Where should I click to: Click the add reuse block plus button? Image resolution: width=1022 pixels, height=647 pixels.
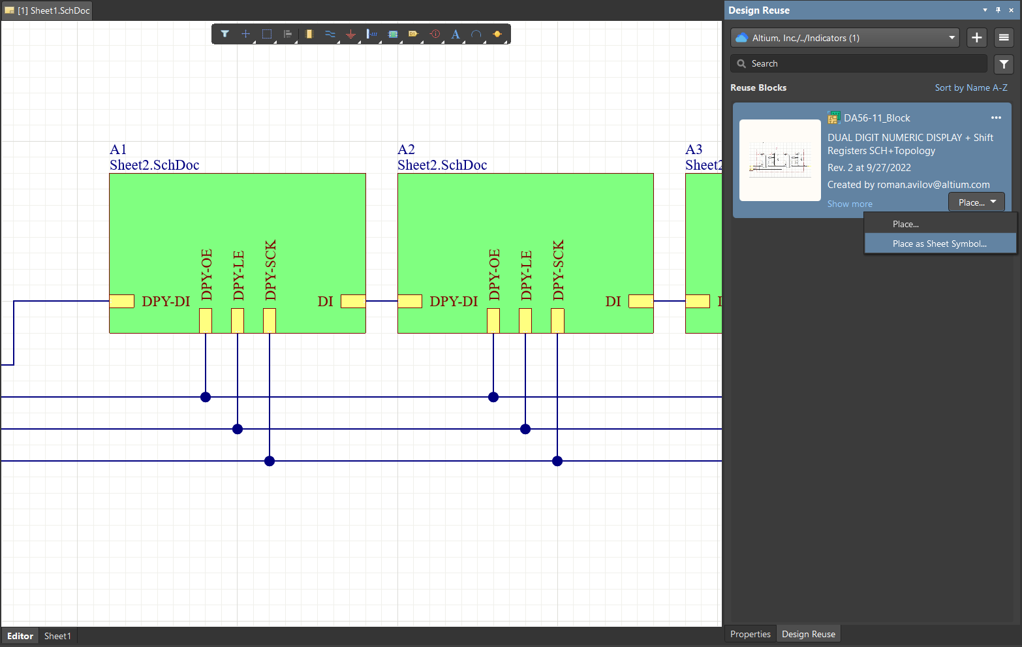pos(976,38)
